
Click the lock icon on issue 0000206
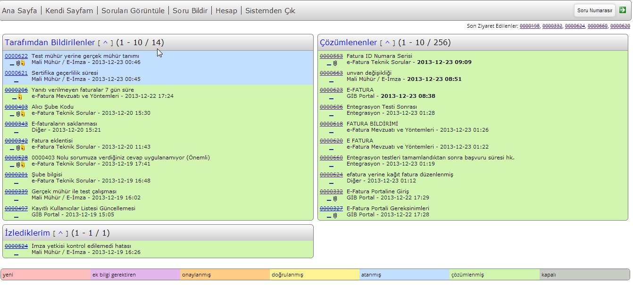point(20,97)
